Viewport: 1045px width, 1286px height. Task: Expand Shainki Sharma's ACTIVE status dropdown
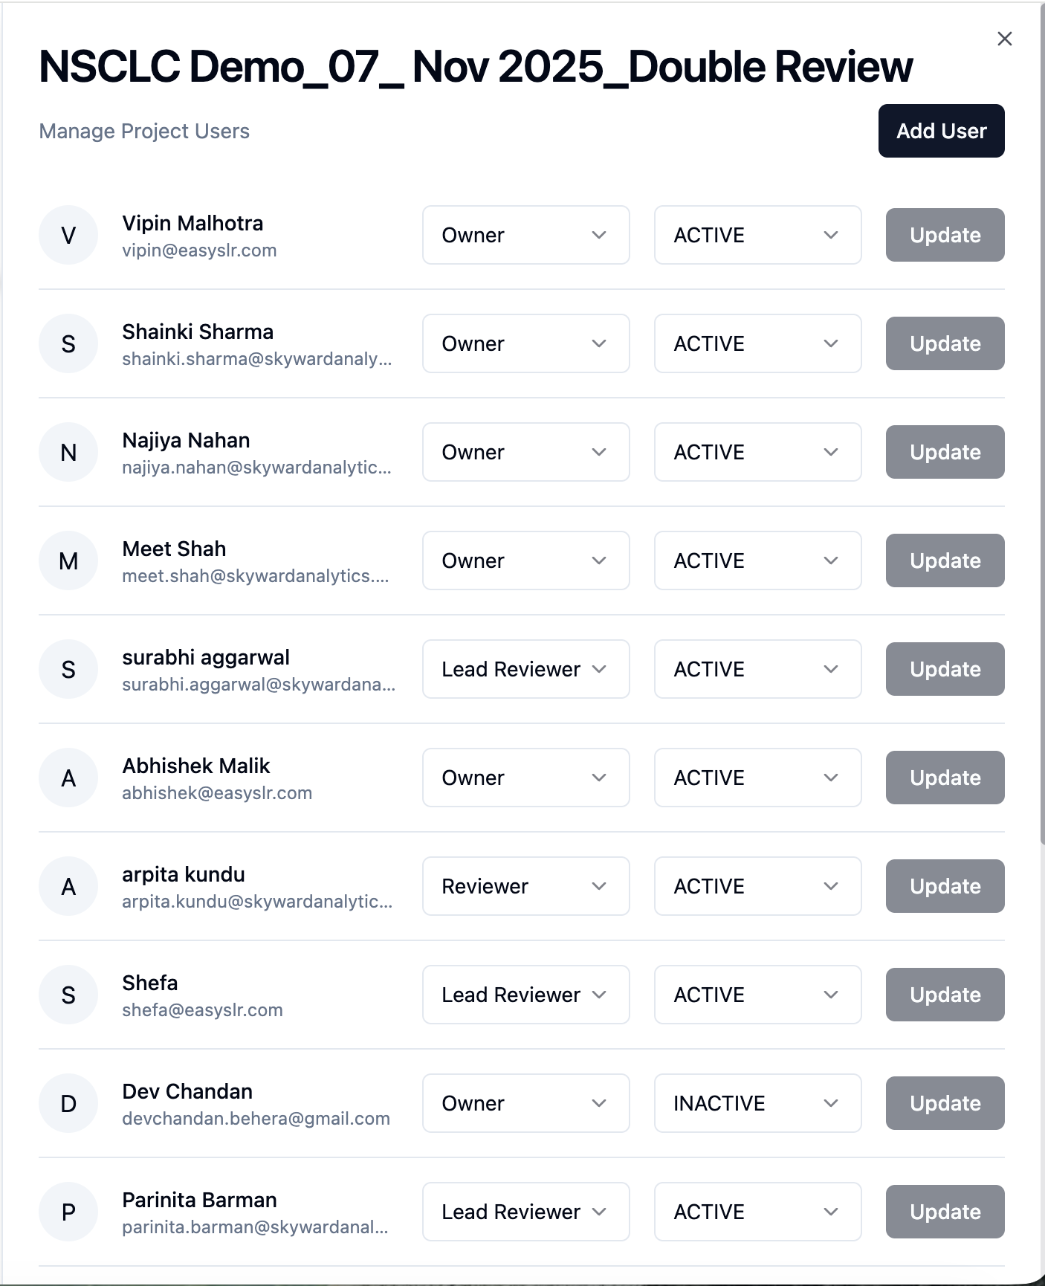(757, 344)
